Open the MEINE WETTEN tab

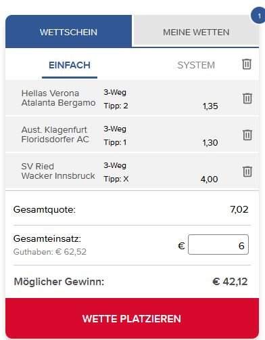(x=196, y=31)
